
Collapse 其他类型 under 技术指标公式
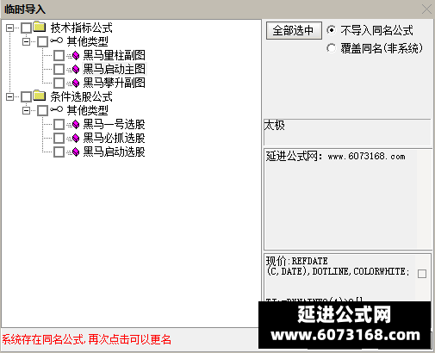pos(26,41)
